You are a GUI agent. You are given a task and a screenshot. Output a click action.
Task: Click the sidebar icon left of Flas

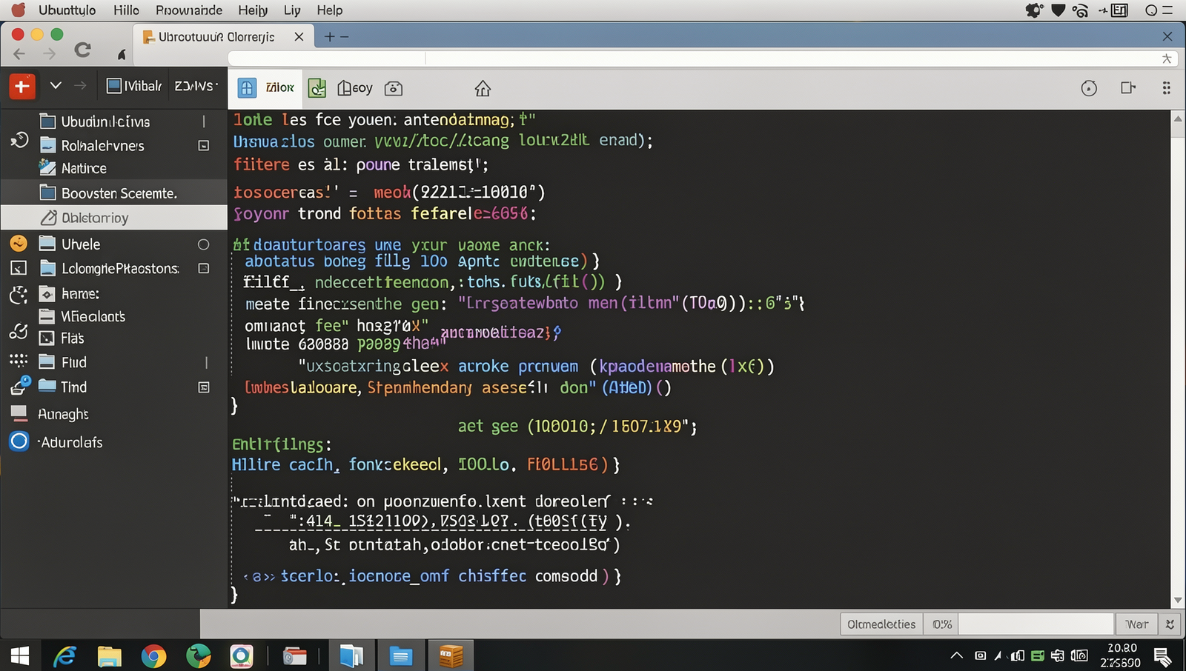coord(19,331)
